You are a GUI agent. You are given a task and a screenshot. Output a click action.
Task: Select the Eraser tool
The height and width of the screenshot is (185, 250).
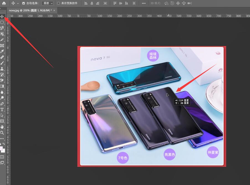click(2, 80)
